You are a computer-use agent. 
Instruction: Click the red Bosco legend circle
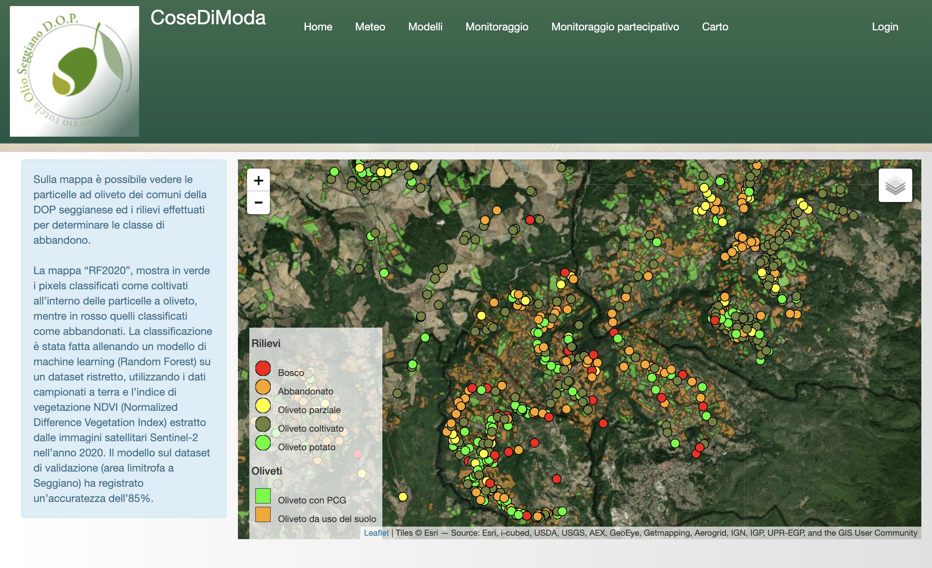[x=263, y=368]
